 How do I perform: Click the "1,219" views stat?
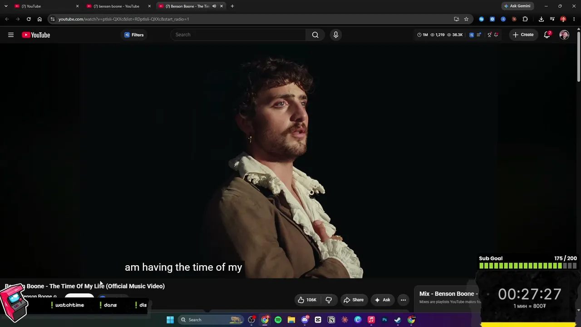pyautogui.click(x=438, y=35)
